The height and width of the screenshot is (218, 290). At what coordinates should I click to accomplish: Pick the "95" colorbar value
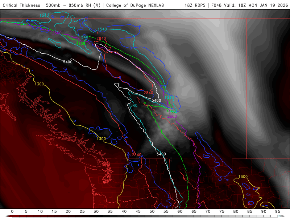coord(278,211)
